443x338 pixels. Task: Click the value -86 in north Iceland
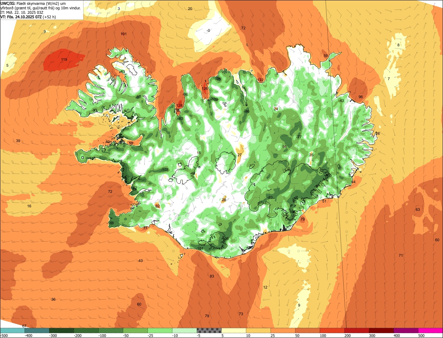(246, 111)
